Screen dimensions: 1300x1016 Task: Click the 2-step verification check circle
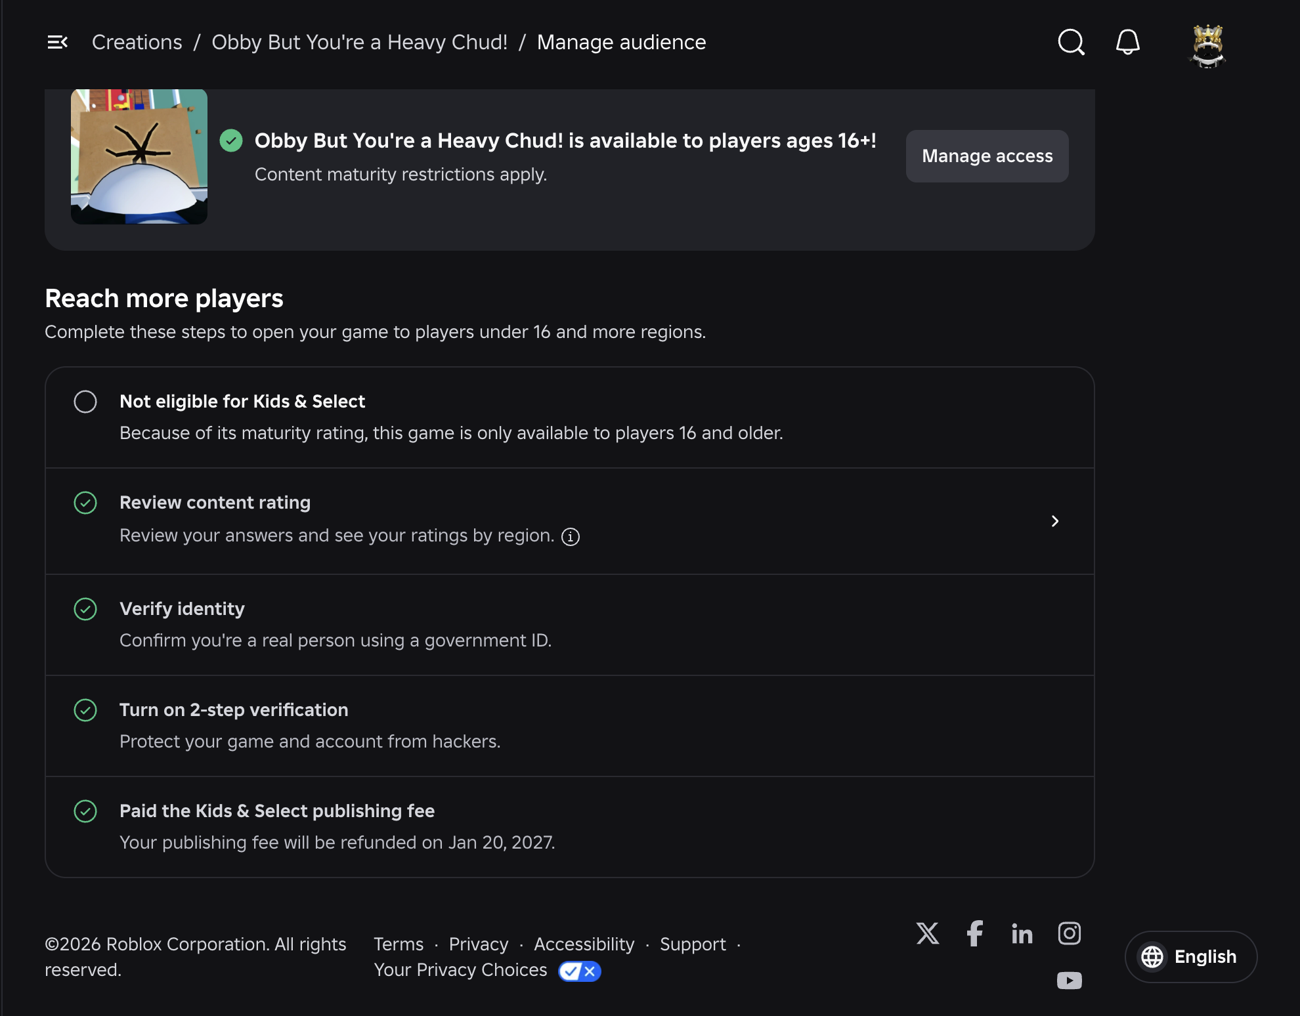(x=85, y=710)
